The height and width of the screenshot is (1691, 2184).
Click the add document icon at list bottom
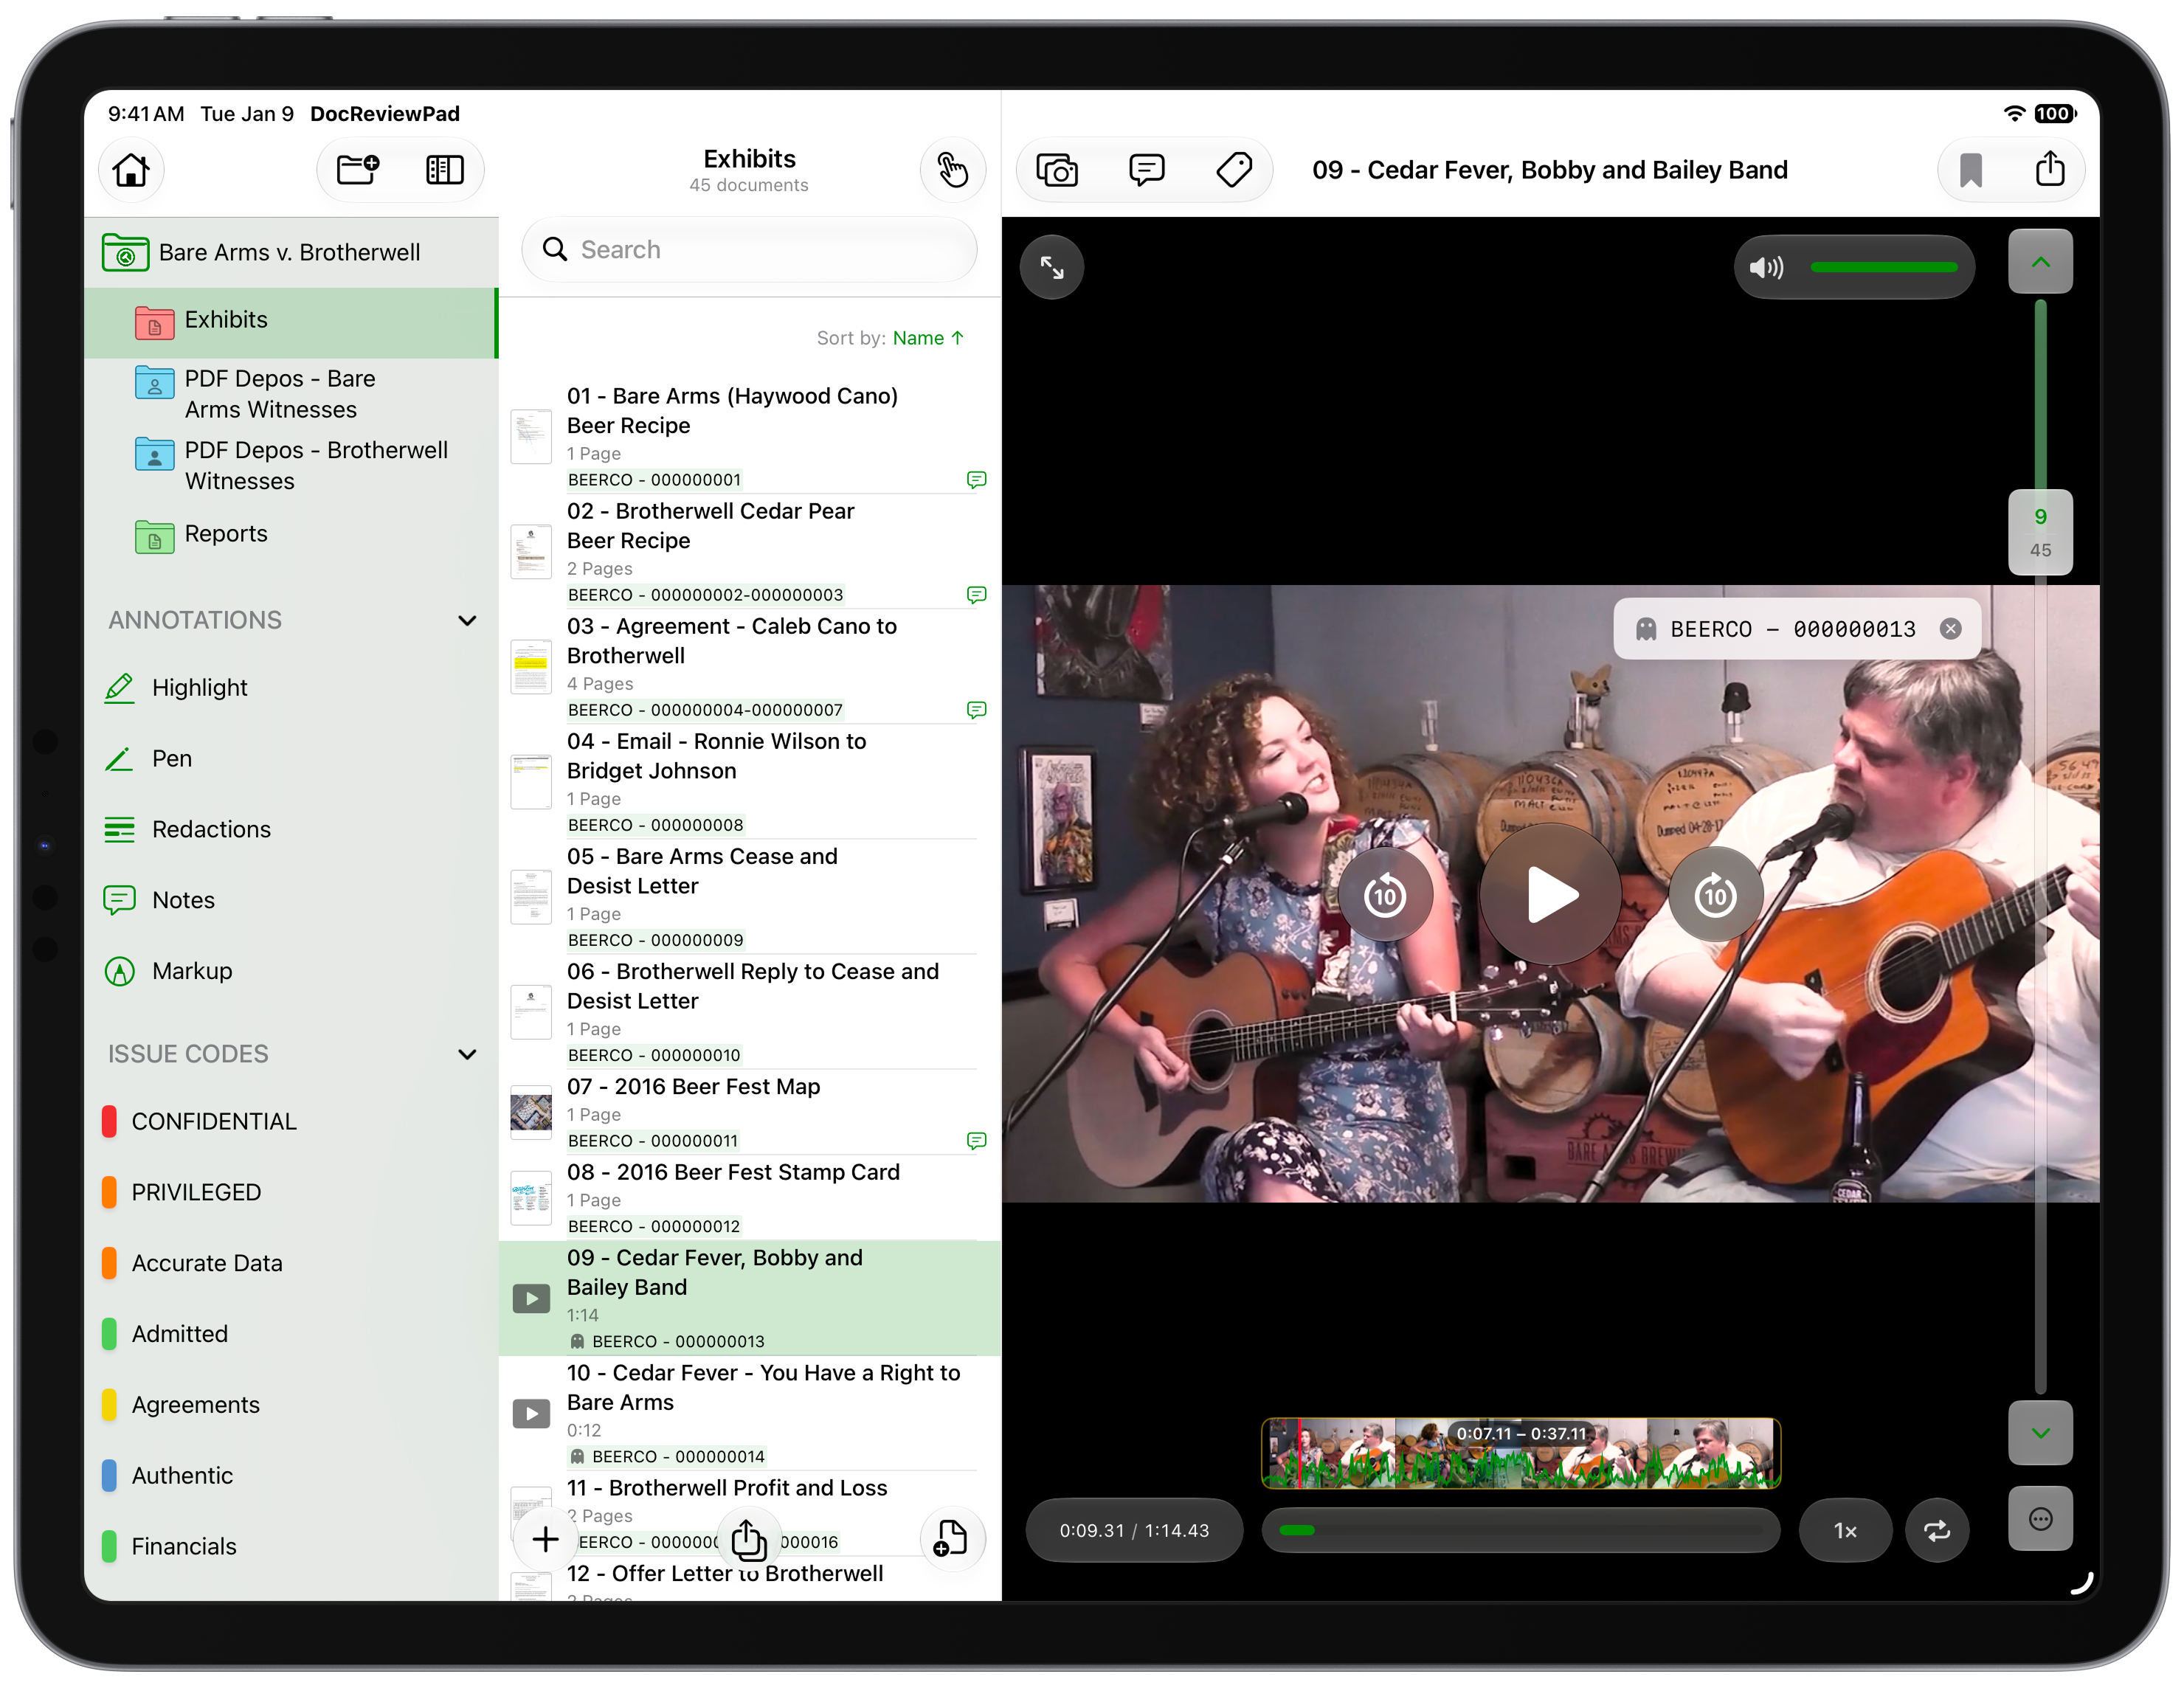951,1538
